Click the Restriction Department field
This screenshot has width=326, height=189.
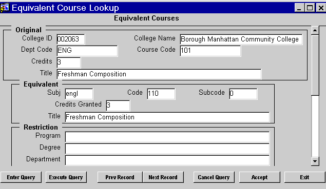(167, 160)
